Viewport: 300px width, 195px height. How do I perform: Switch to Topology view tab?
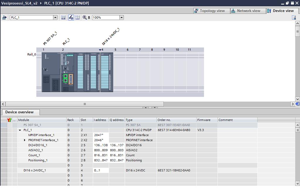pyautogui.click(x=212, y=11)
